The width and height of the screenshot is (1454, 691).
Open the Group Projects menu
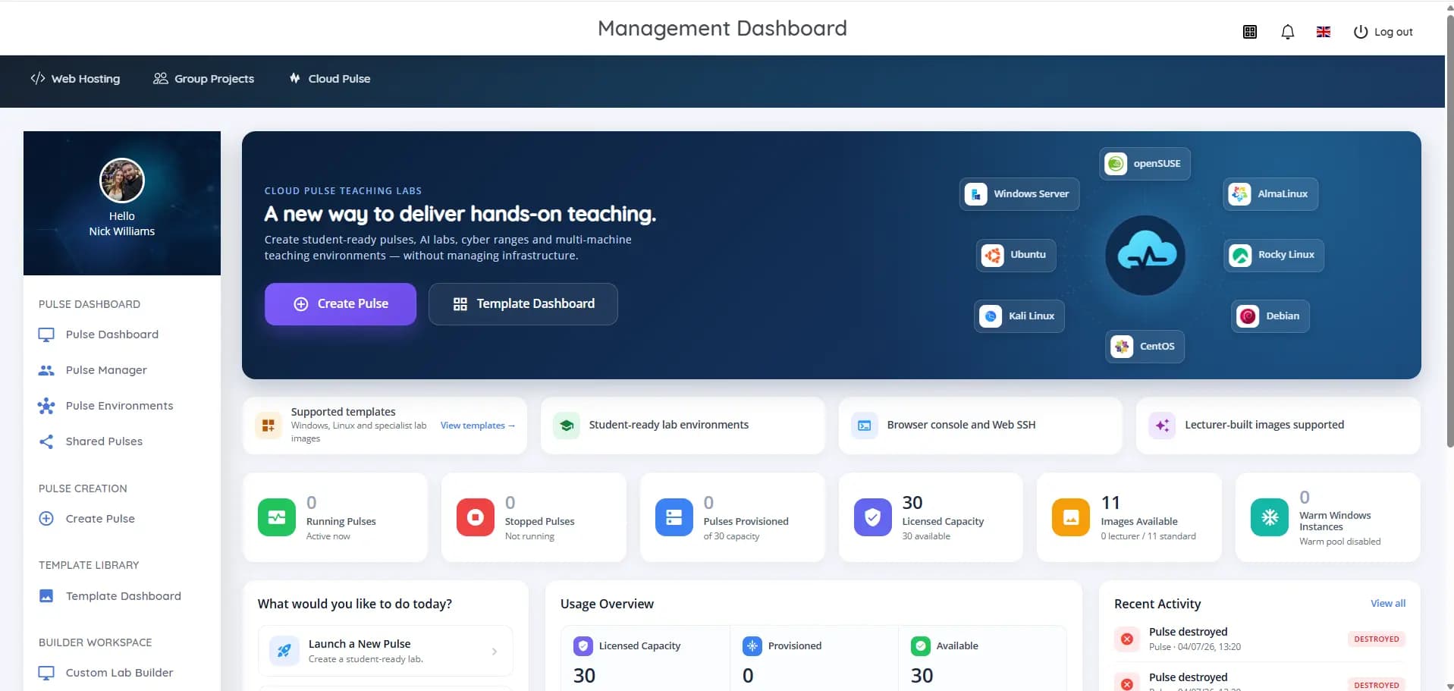tap(203, 79)
